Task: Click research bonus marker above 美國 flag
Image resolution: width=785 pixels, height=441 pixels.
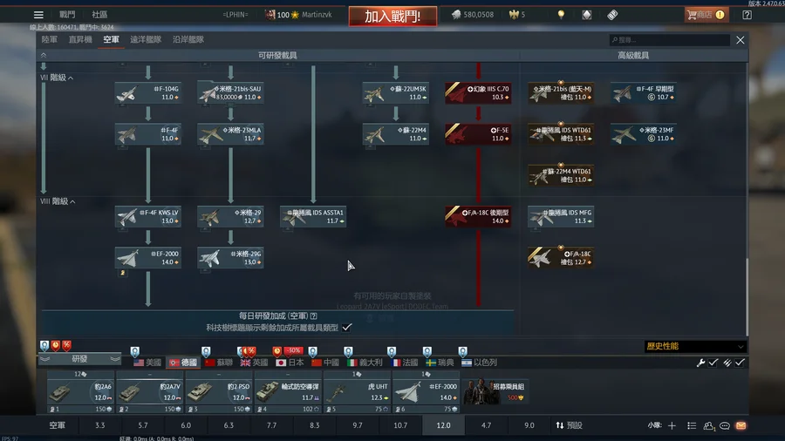Action: point(134,351)
